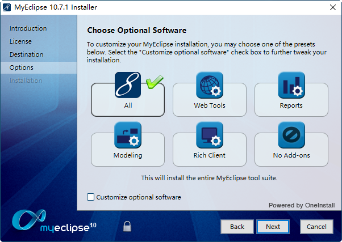This screenshot has width=342, height=242.
Task: Cancel the MyEclipse installer
Action: tap(316, 227)
